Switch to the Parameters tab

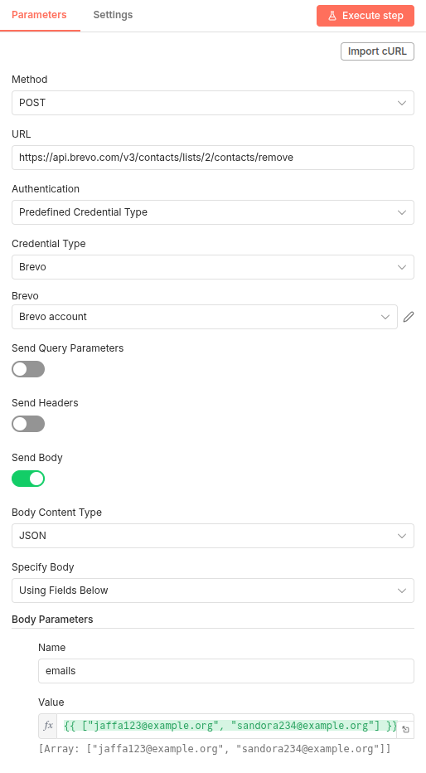coord(39,15)
